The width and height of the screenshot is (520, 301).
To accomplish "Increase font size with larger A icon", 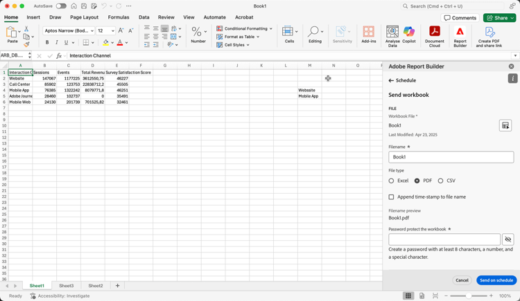I will tap(121, 30).
